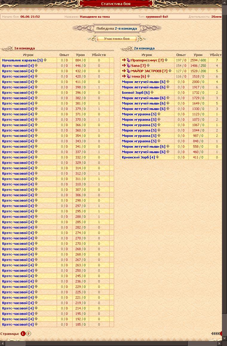The height and width of the screenshot is (346, 227).
Task: Click Игрок column header in second team table
Action: pyautogui.click(x=147, y=55)
